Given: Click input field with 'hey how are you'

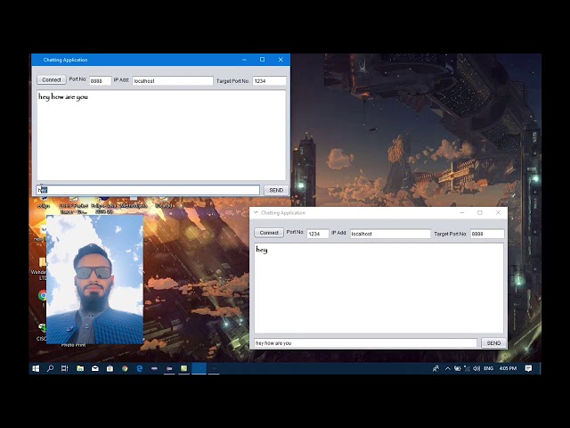Looking at the screenshot, I should (365, 342).
